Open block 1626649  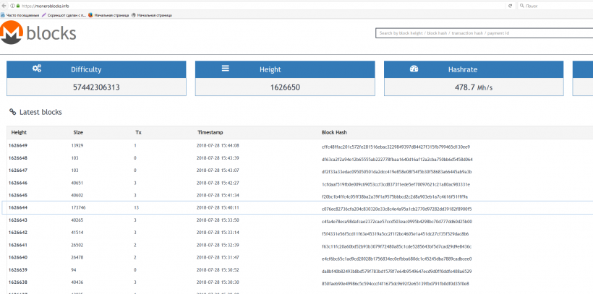click(x=18, y=145)
